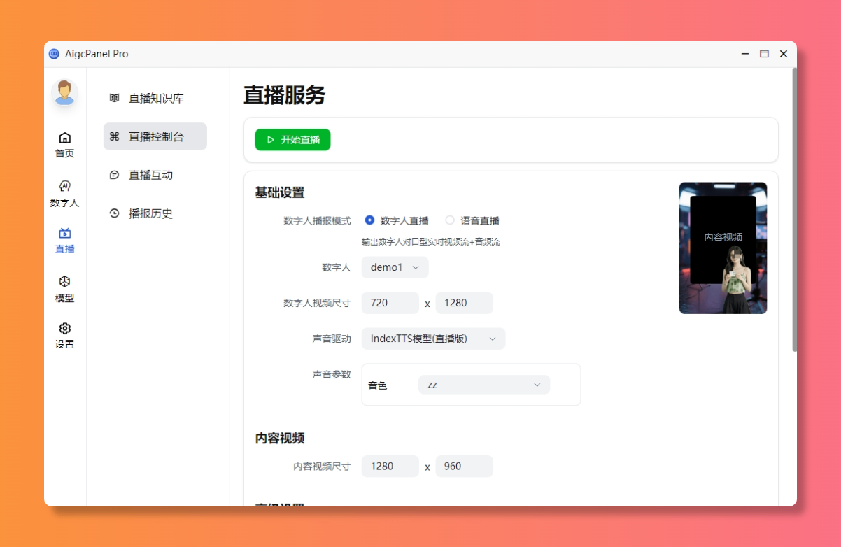Click the 内容视频 preview thumbnail
This screenshot has width=841, height=547.
tap(723, 248)
